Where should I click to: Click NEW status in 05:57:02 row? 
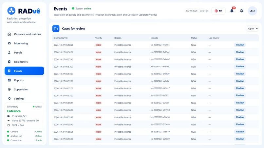(194, 96)
